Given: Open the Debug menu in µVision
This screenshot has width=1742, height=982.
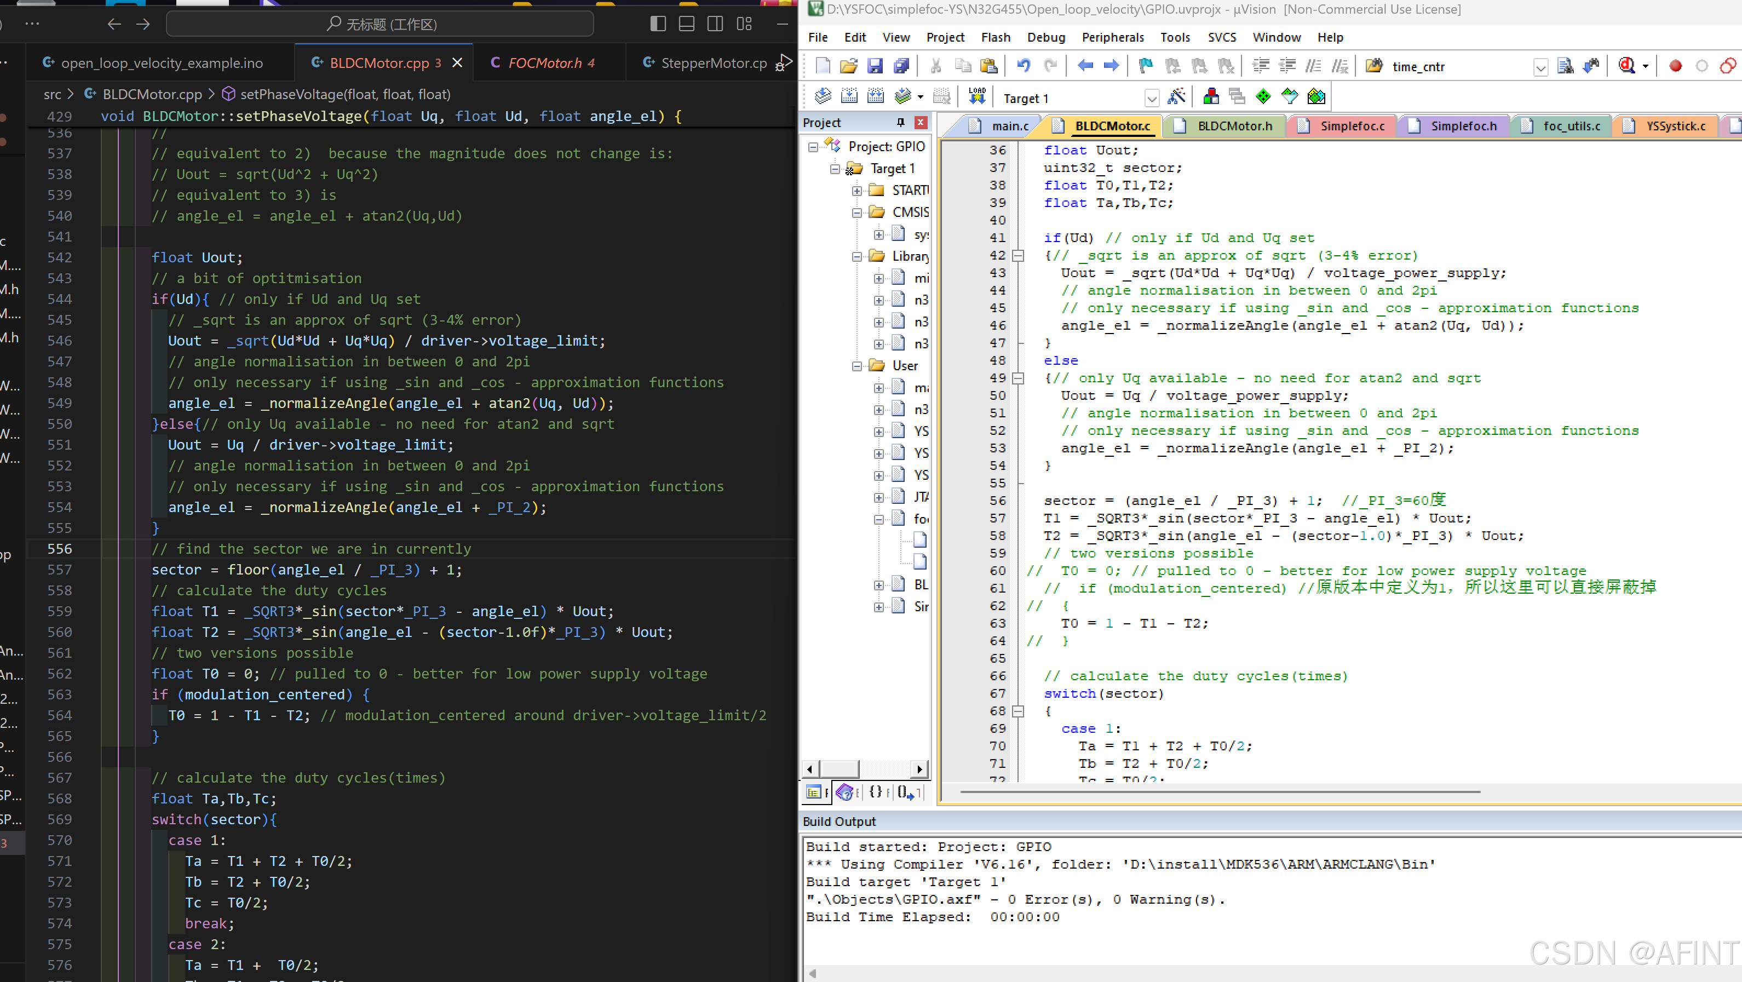Looking at the screenshot, I should click(x=1045, y=37).
